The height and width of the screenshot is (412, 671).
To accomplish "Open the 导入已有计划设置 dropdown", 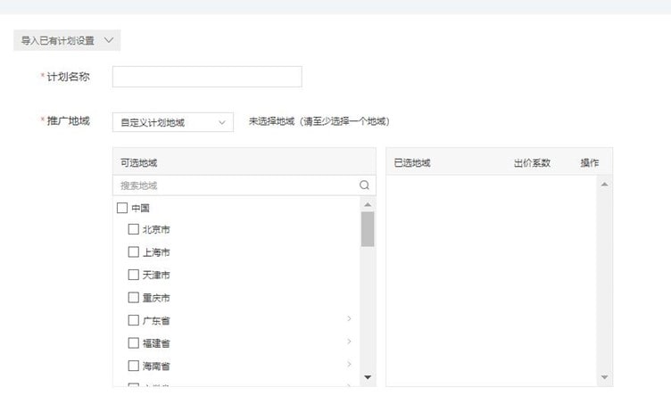I will coord(67,40).
